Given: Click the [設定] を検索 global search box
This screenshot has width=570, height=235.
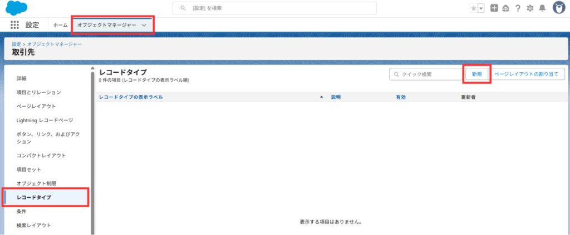Looking at the screenshot, I should click(274, 8).
